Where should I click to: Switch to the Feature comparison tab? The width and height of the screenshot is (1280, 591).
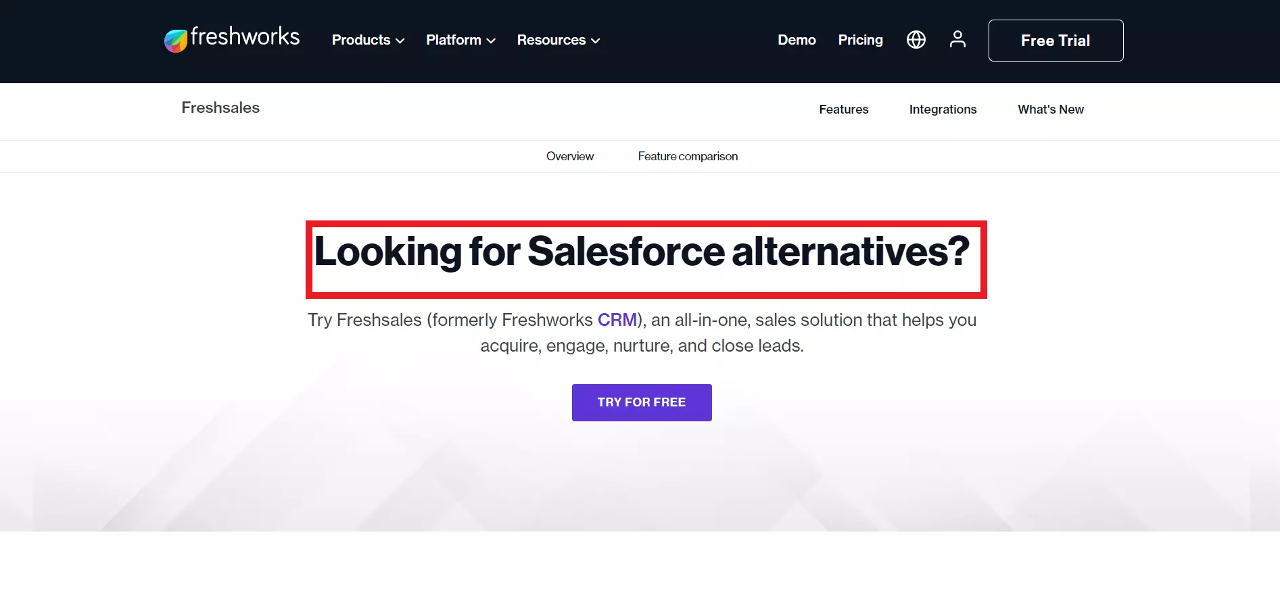[x=688, y=156]
